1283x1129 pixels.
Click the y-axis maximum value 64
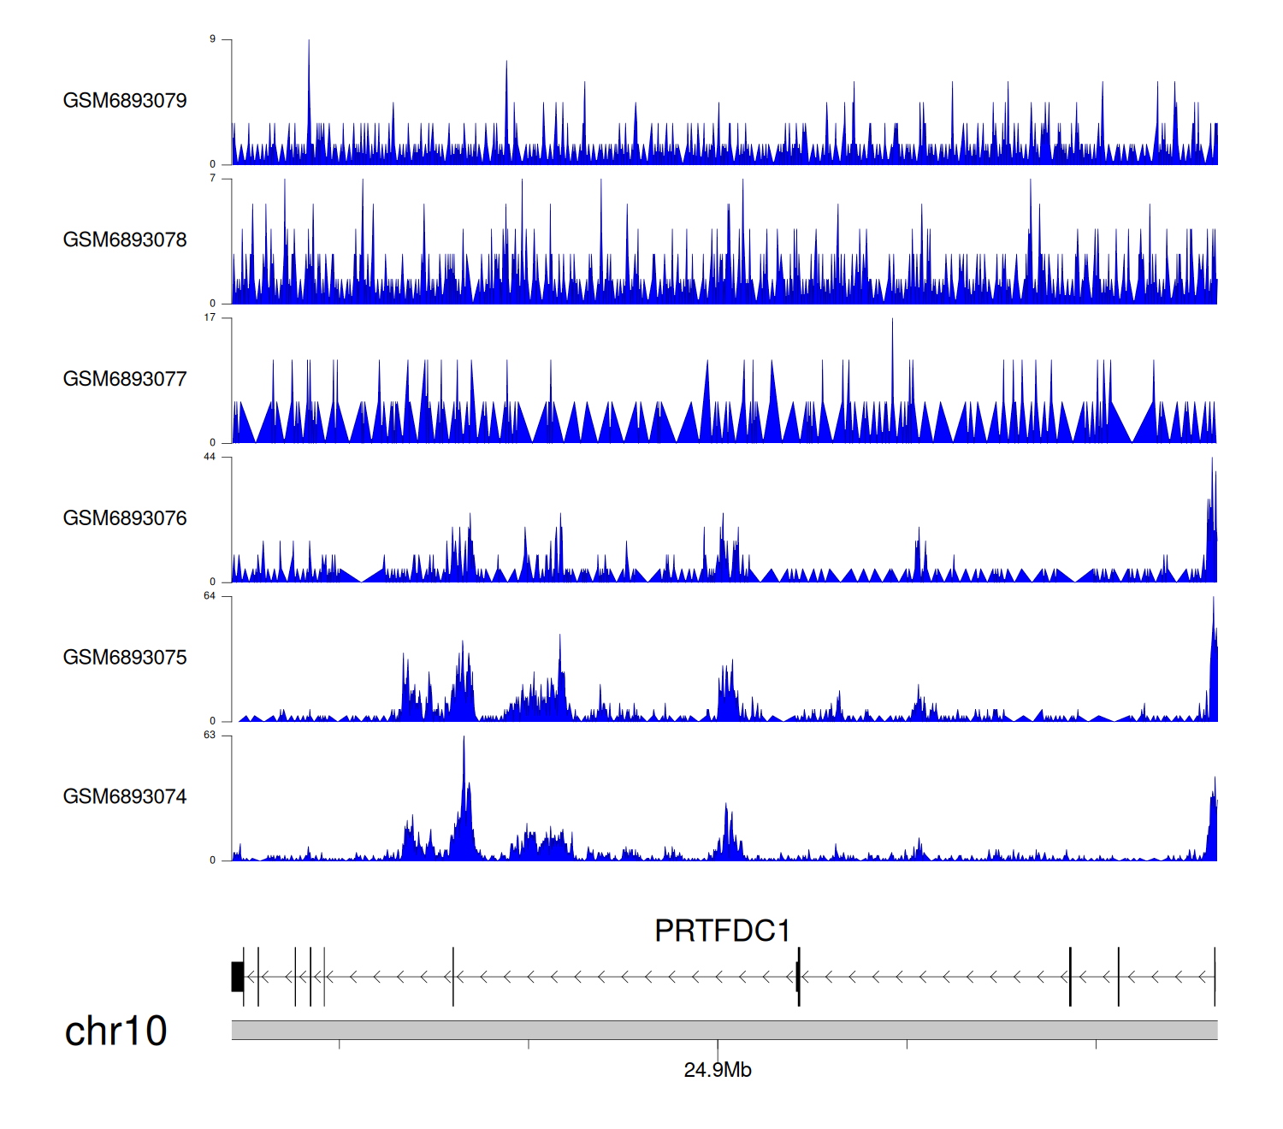(x=210, y=596)
